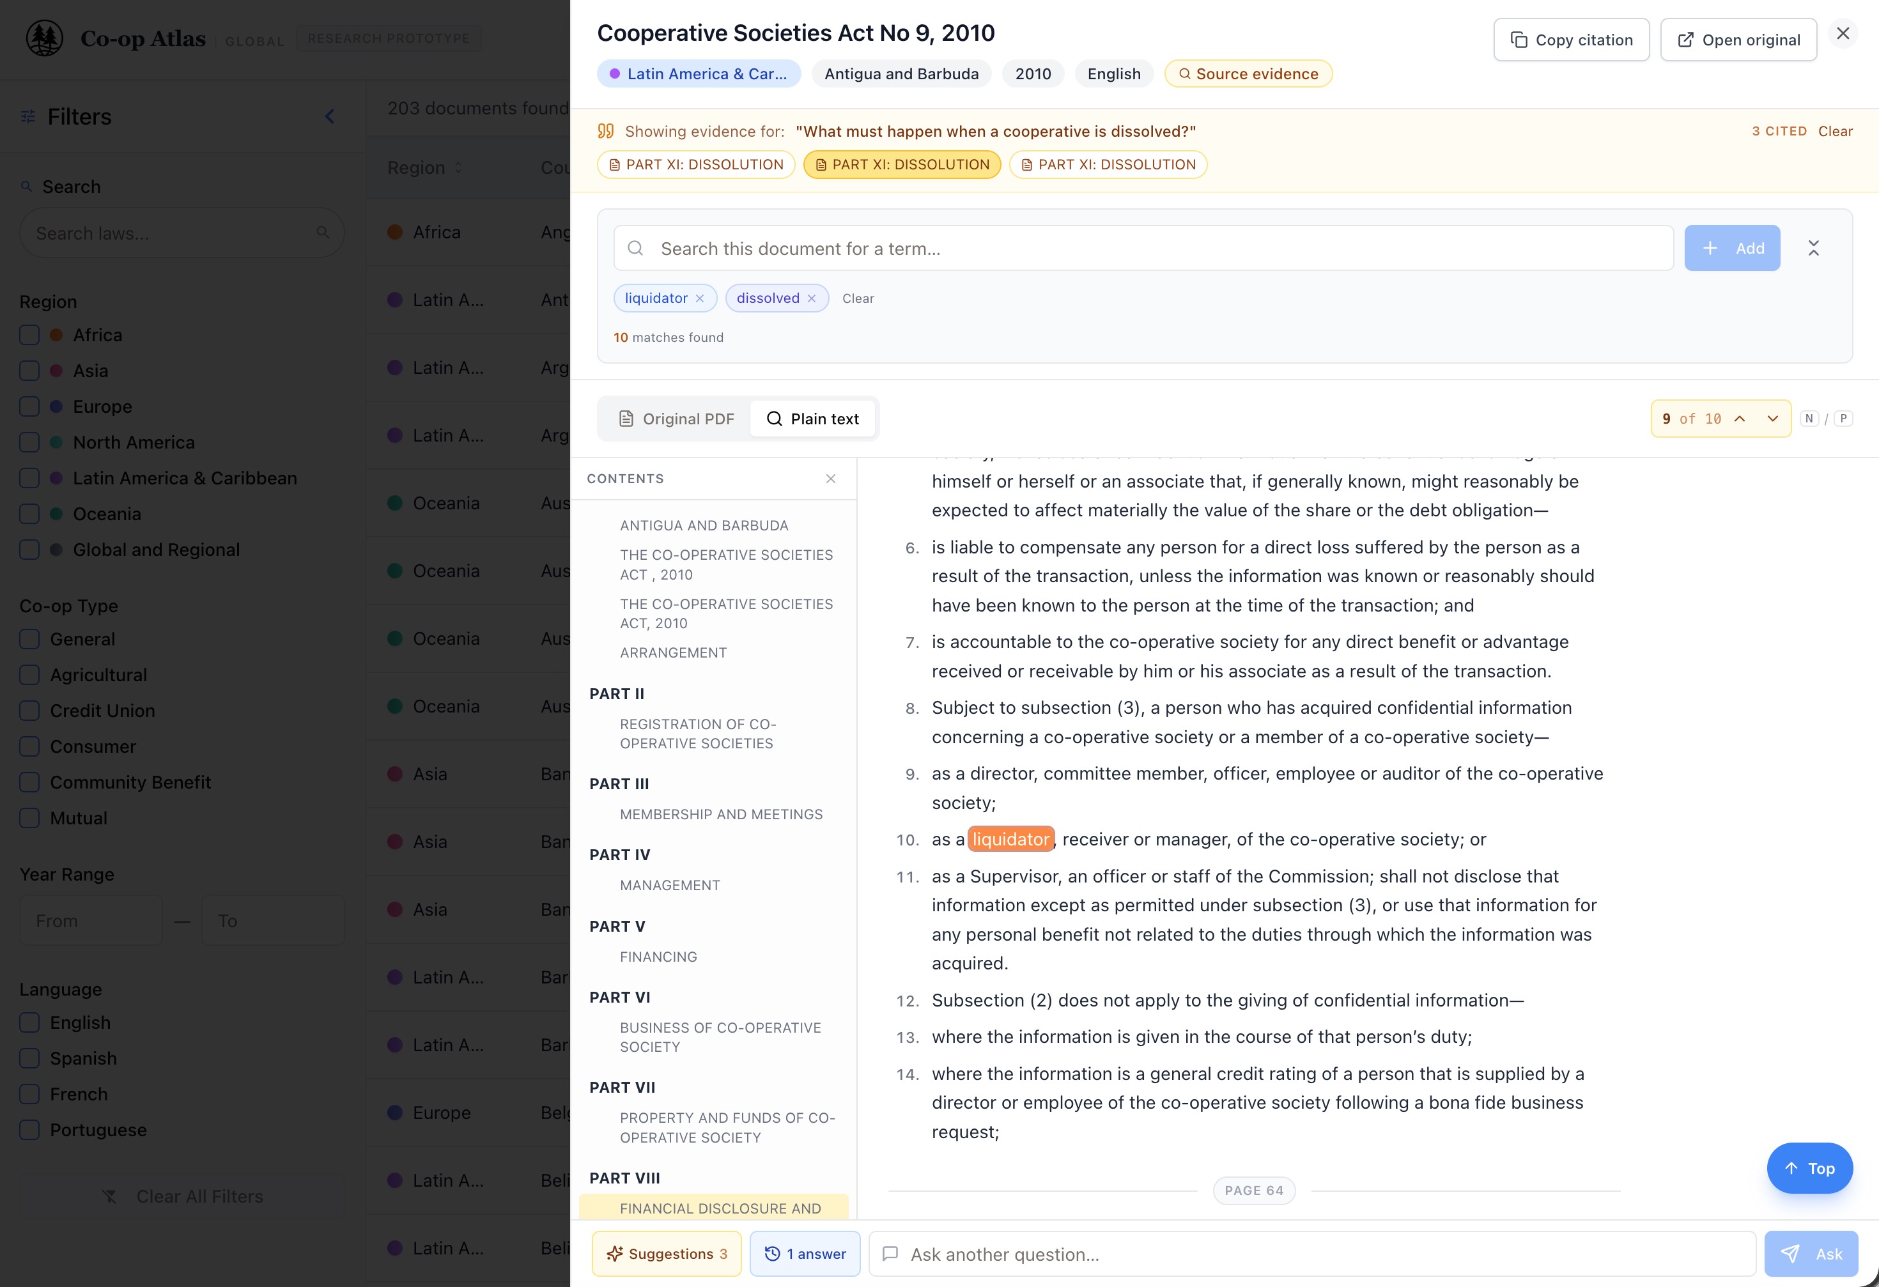
Task: Select first PART XI: DISSOLUTION citation chip
Action: pos(695,164)
